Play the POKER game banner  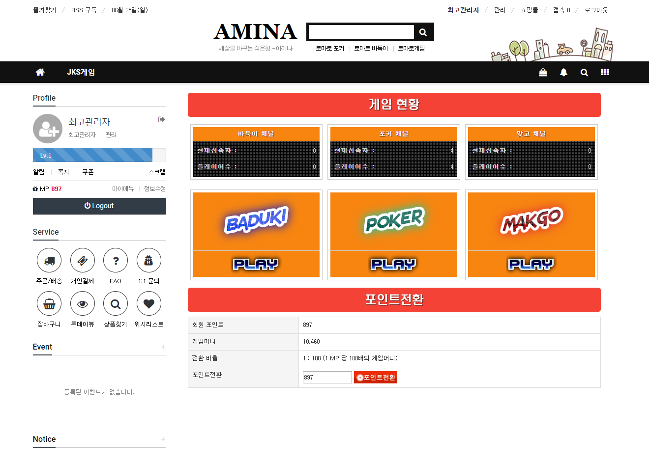click(x=393, y=235)
